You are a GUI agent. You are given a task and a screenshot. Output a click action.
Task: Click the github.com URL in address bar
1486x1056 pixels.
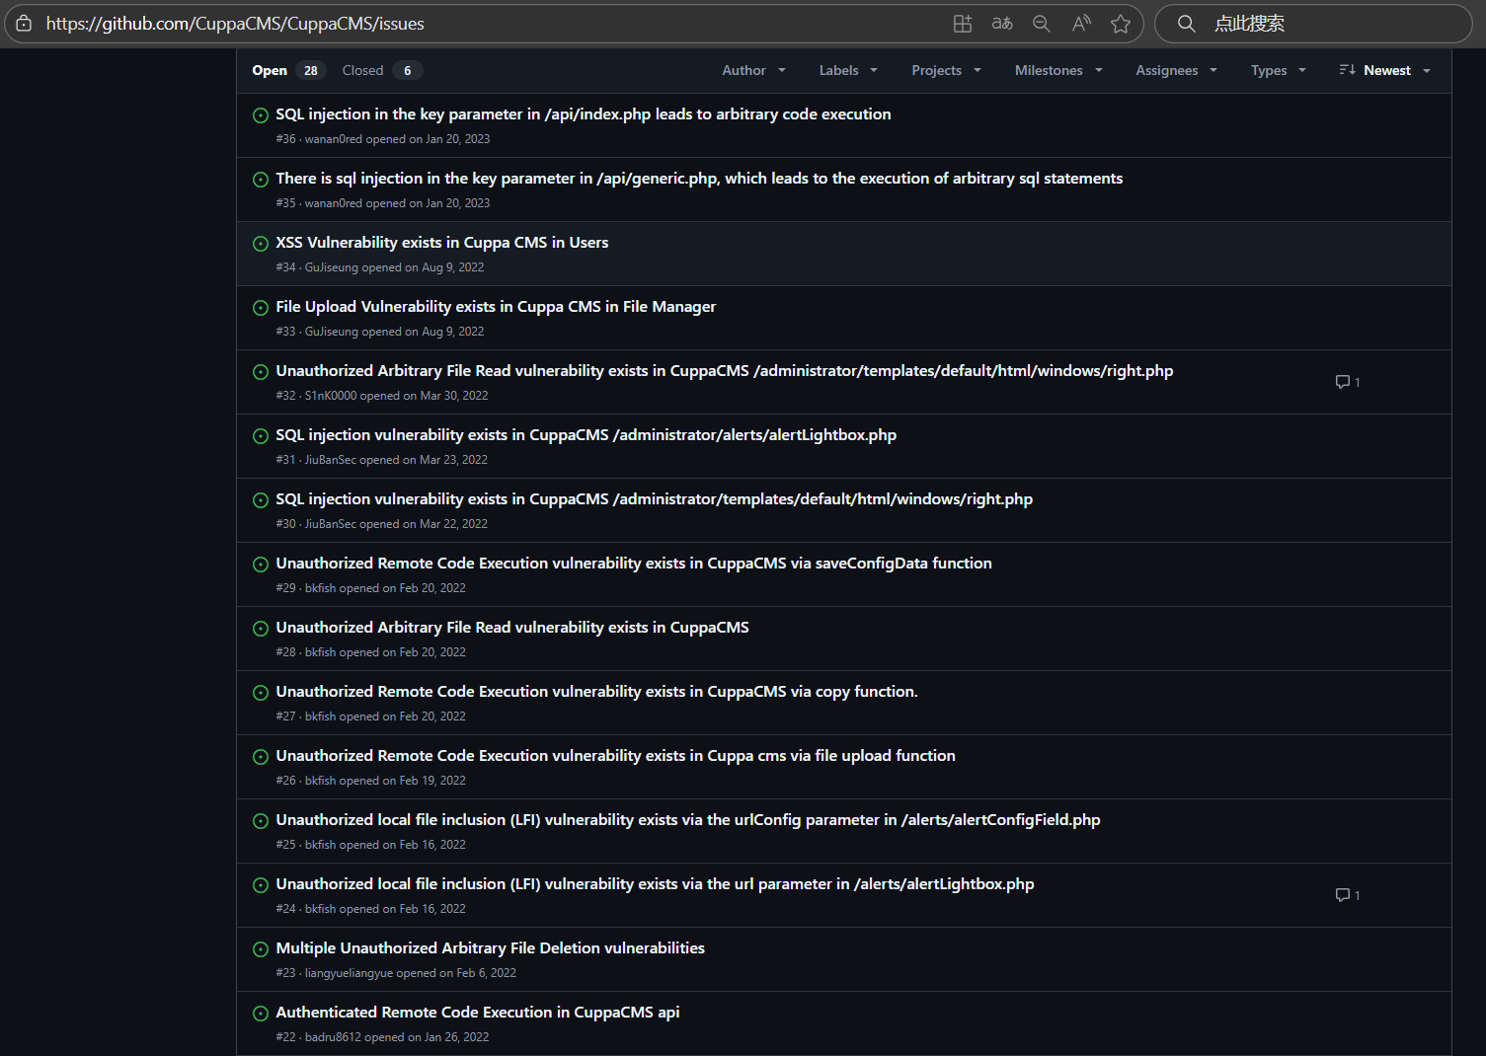pyautogui.click(x=235, y=24)
